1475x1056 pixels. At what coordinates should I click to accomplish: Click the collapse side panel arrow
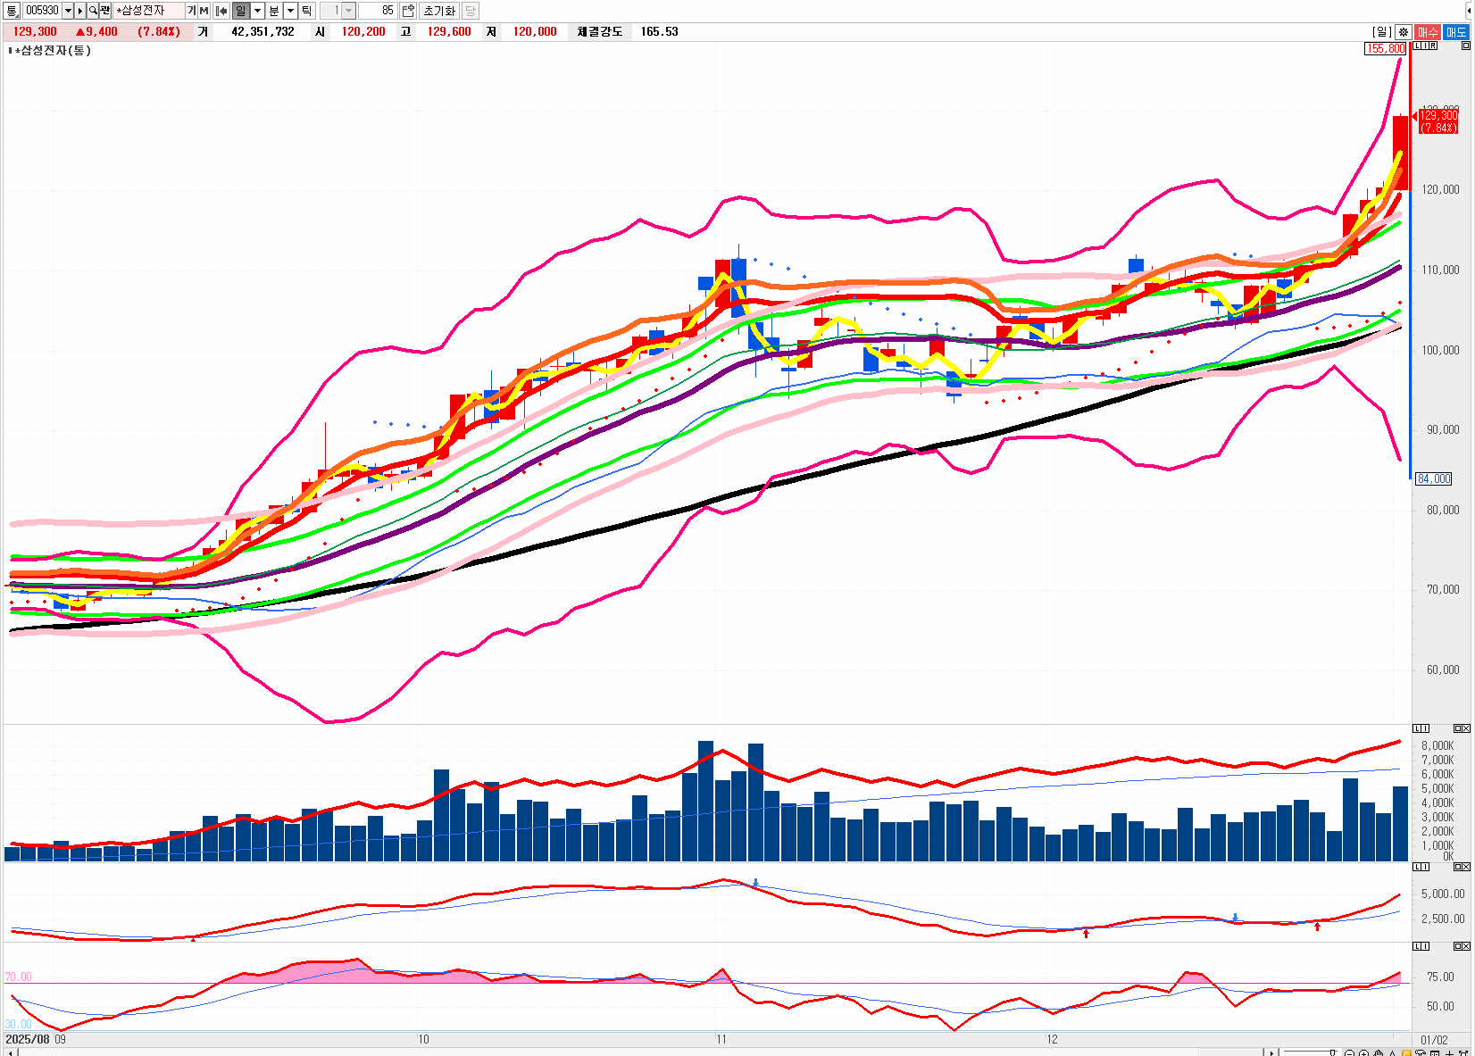tap(1469, 11)
